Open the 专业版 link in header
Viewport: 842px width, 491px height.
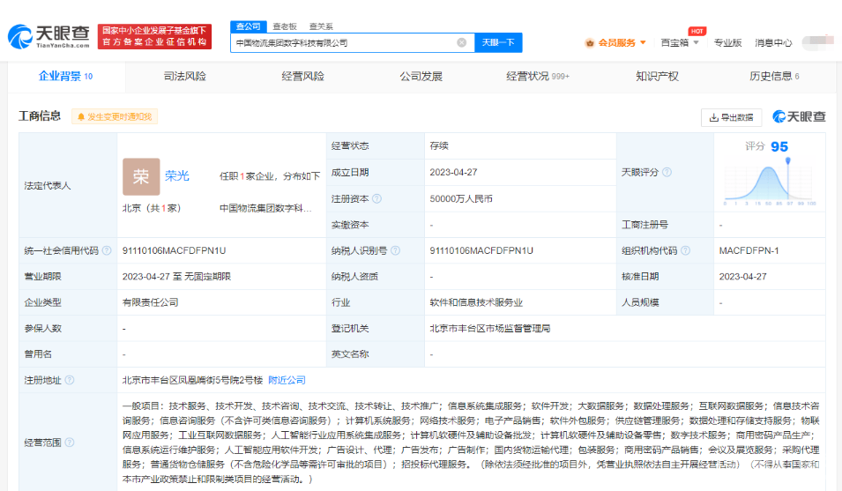coord(727,43)
